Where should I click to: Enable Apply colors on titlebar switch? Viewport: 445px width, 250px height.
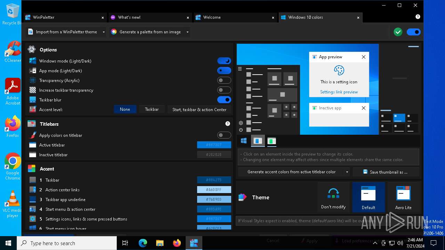pyautogui.click(x=224, y=135)
